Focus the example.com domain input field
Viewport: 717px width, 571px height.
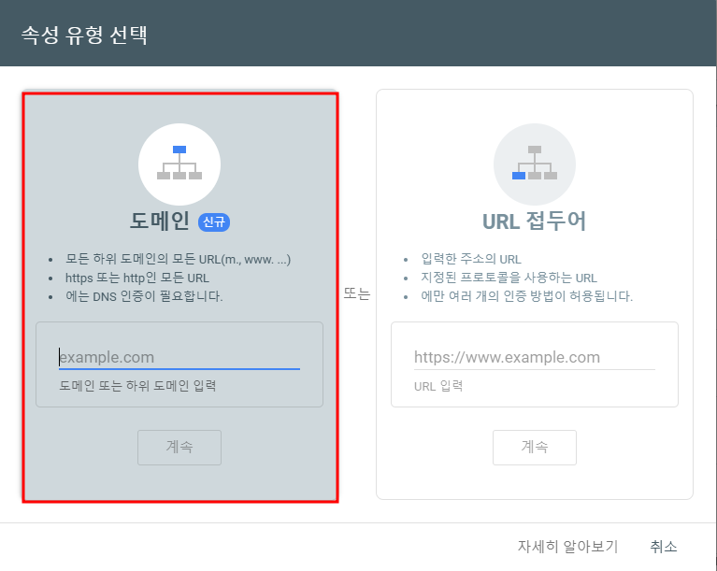coord(179,357)
